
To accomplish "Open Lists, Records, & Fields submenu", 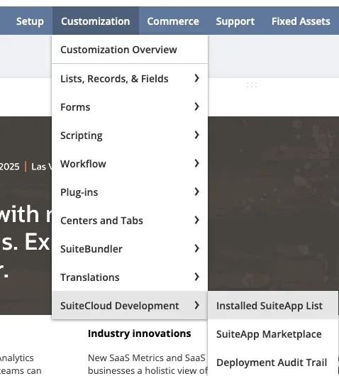I will tap(130, 79).
